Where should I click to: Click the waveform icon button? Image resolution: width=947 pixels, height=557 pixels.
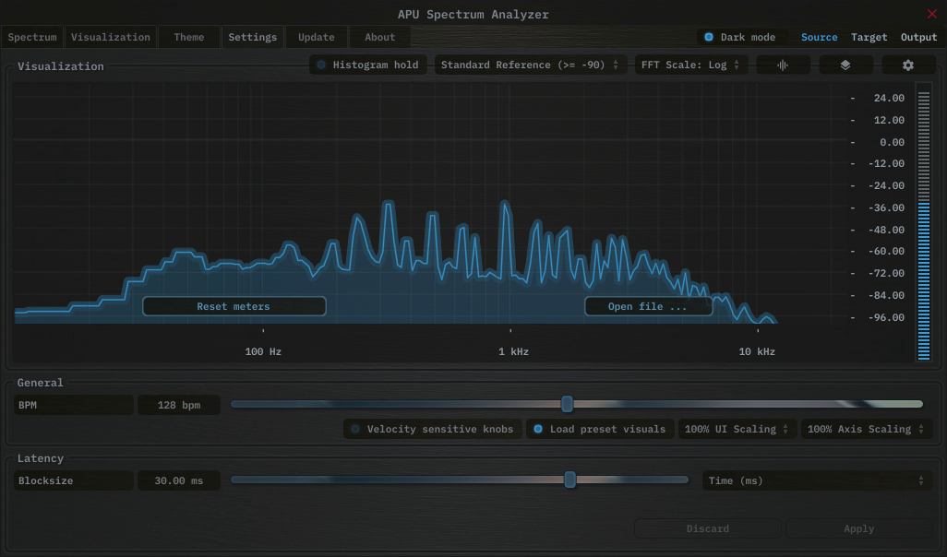783,65
